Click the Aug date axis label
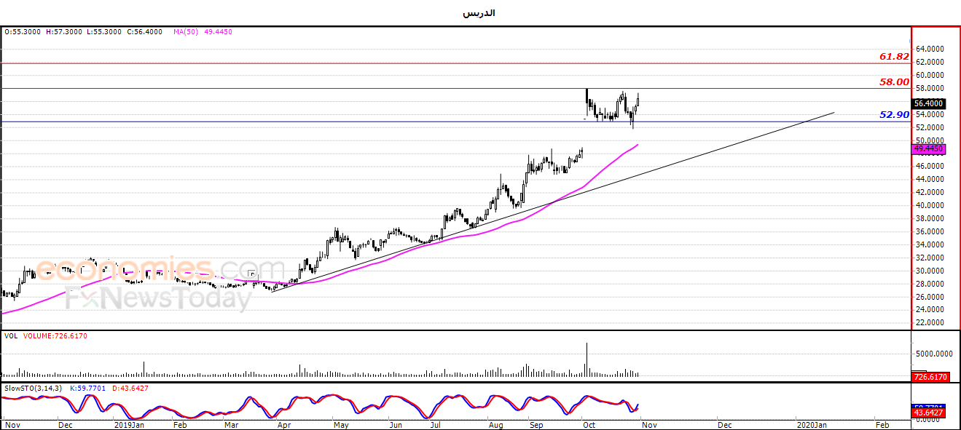This screenshot has width=961, height=430. pyautogui.click(x=495, y=423)
